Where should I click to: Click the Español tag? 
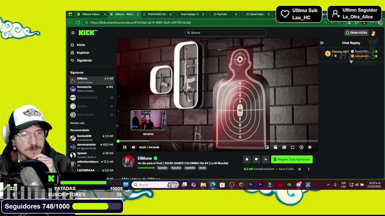click(x=176, y=168)
